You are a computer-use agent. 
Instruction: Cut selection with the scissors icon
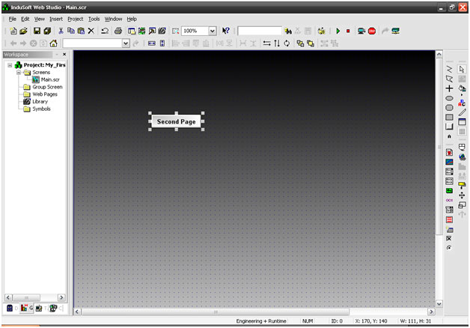(x=61, y=31)
